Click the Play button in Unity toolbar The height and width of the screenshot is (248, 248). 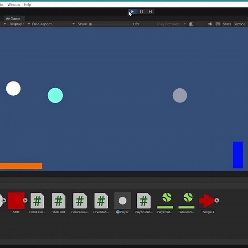pos(133,11)
